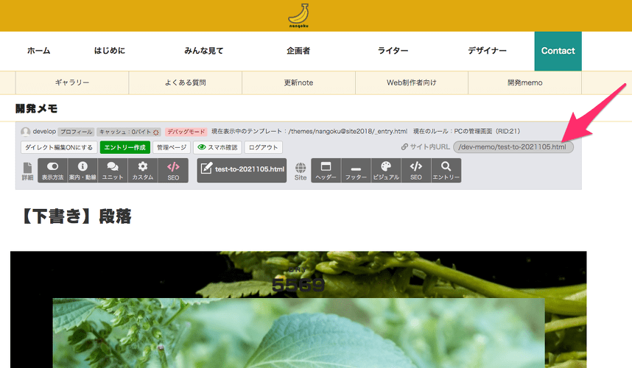Open the Contact menu item
The image size is (632, 368).
558,51
